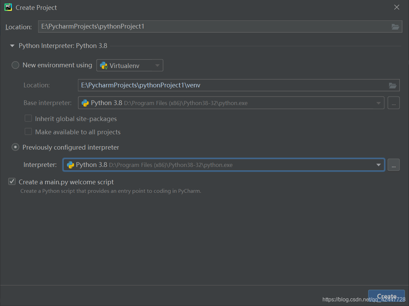Click the Virtualenv Python icon in dropdown

point(104,66)
